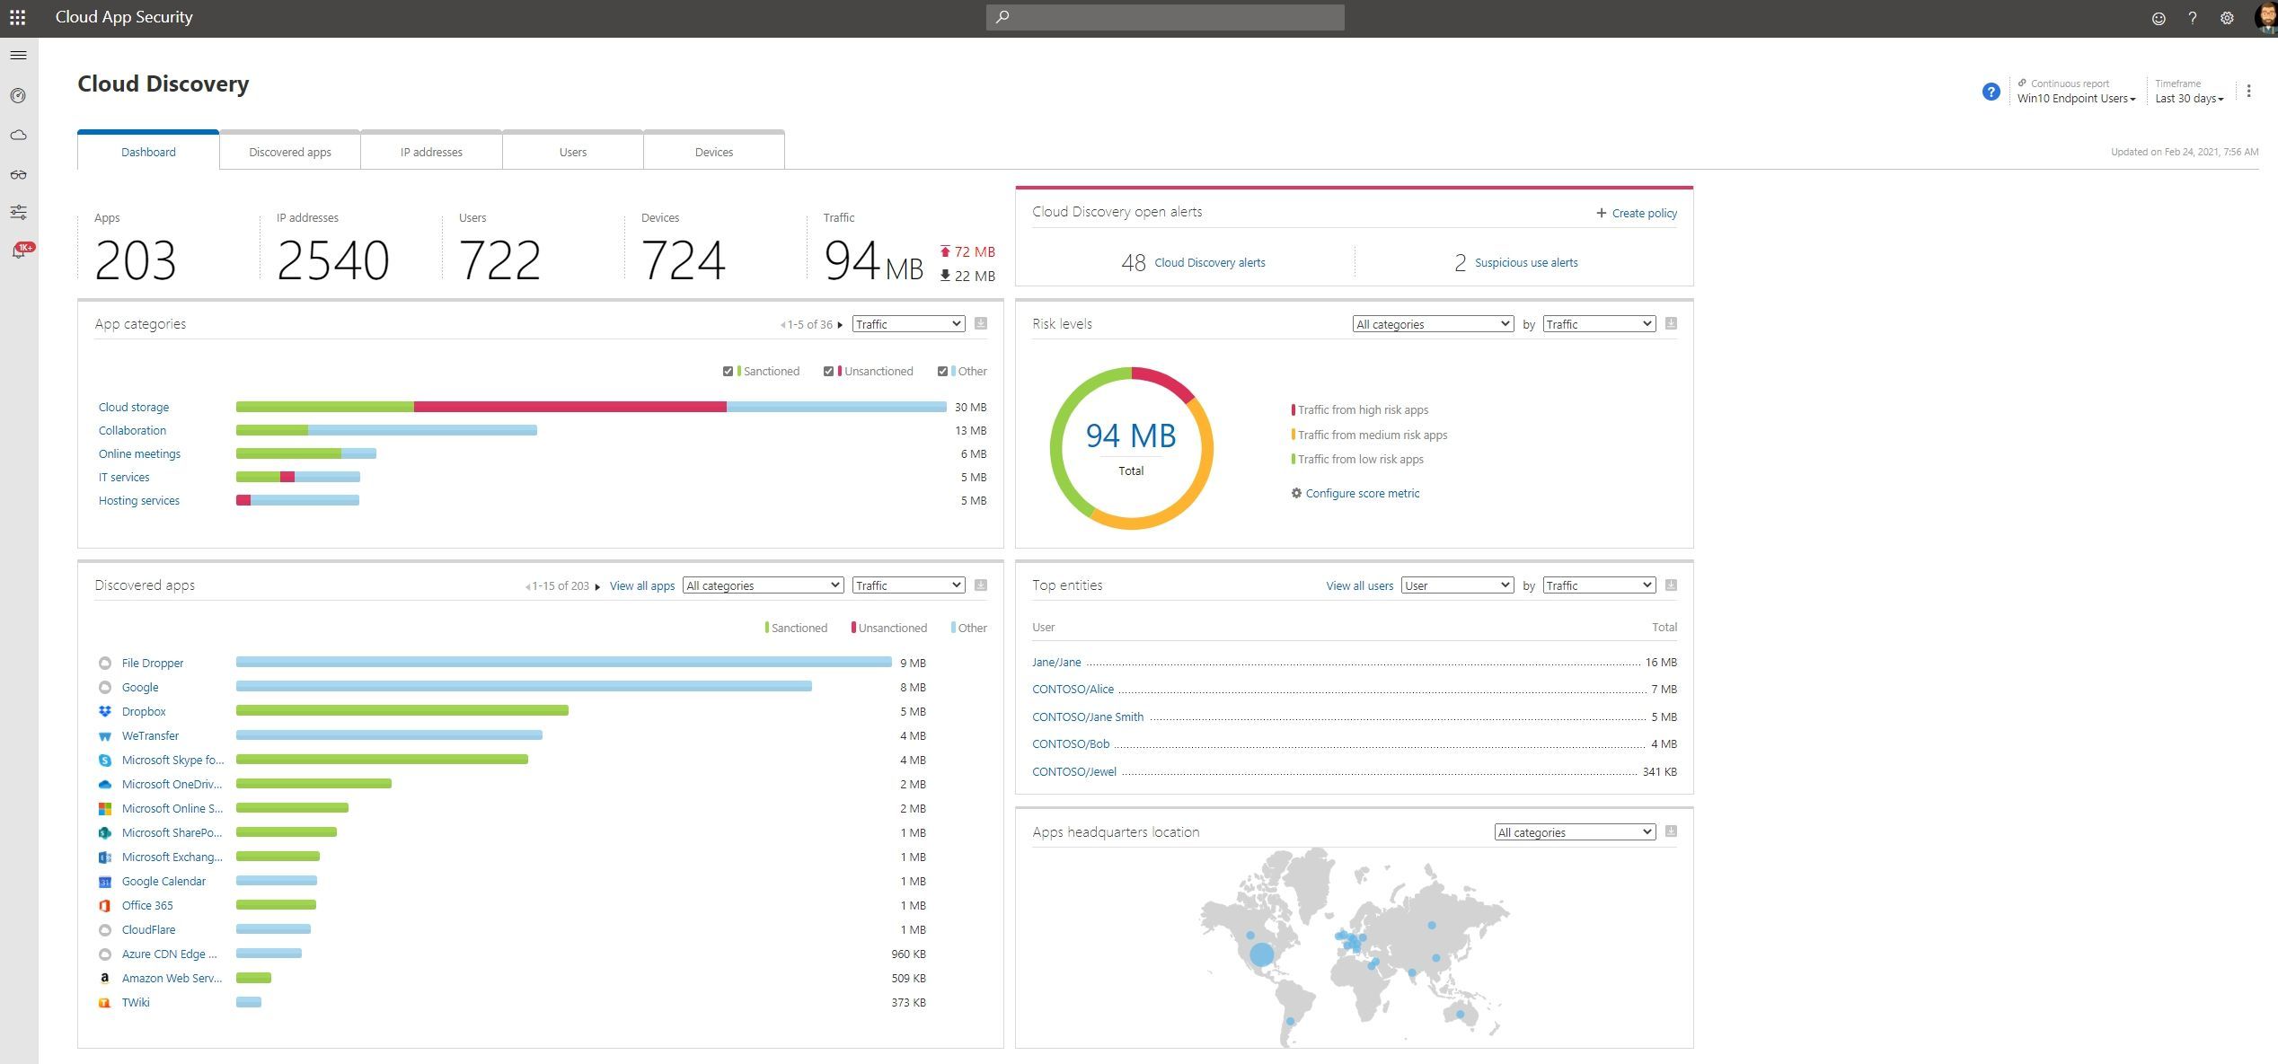Open the IP addresses tab

tap(431, 152)
